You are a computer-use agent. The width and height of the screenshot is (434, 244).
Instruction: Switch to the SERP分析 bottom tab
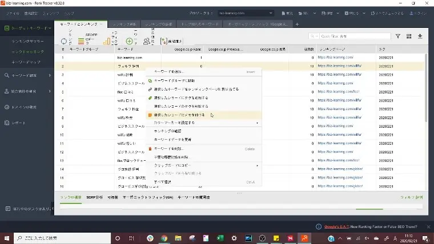click(x=94, y=197)
